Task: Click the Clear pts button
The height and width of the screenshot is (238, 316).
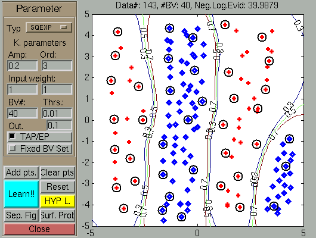Action: pos(58,173)
